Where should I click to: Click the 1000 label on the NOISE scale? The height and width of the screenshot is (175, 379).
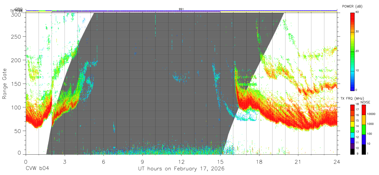coord(370,124)
